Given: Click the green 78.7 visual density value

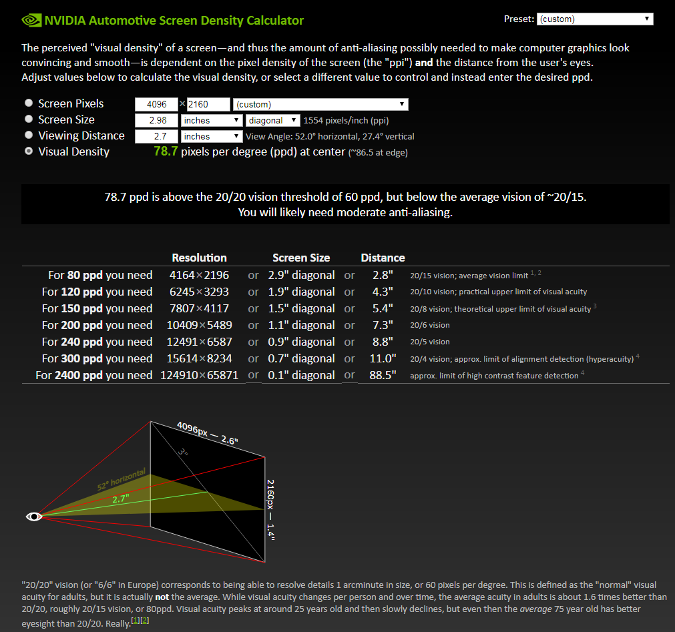Looking at the screenshot, I should point(166,151).
